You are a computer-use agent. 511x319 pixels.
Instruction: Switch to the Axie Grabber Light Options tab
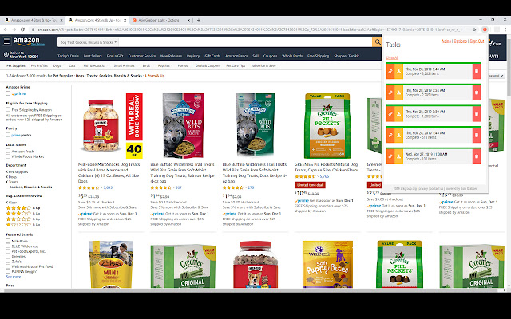160,20
